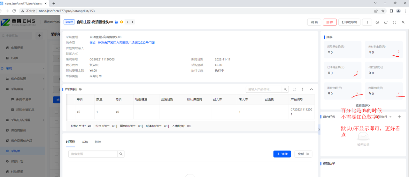The height and width of the screenshot is (177, 409).
Task: Open the browser share icon
Action: coord(376,11)
